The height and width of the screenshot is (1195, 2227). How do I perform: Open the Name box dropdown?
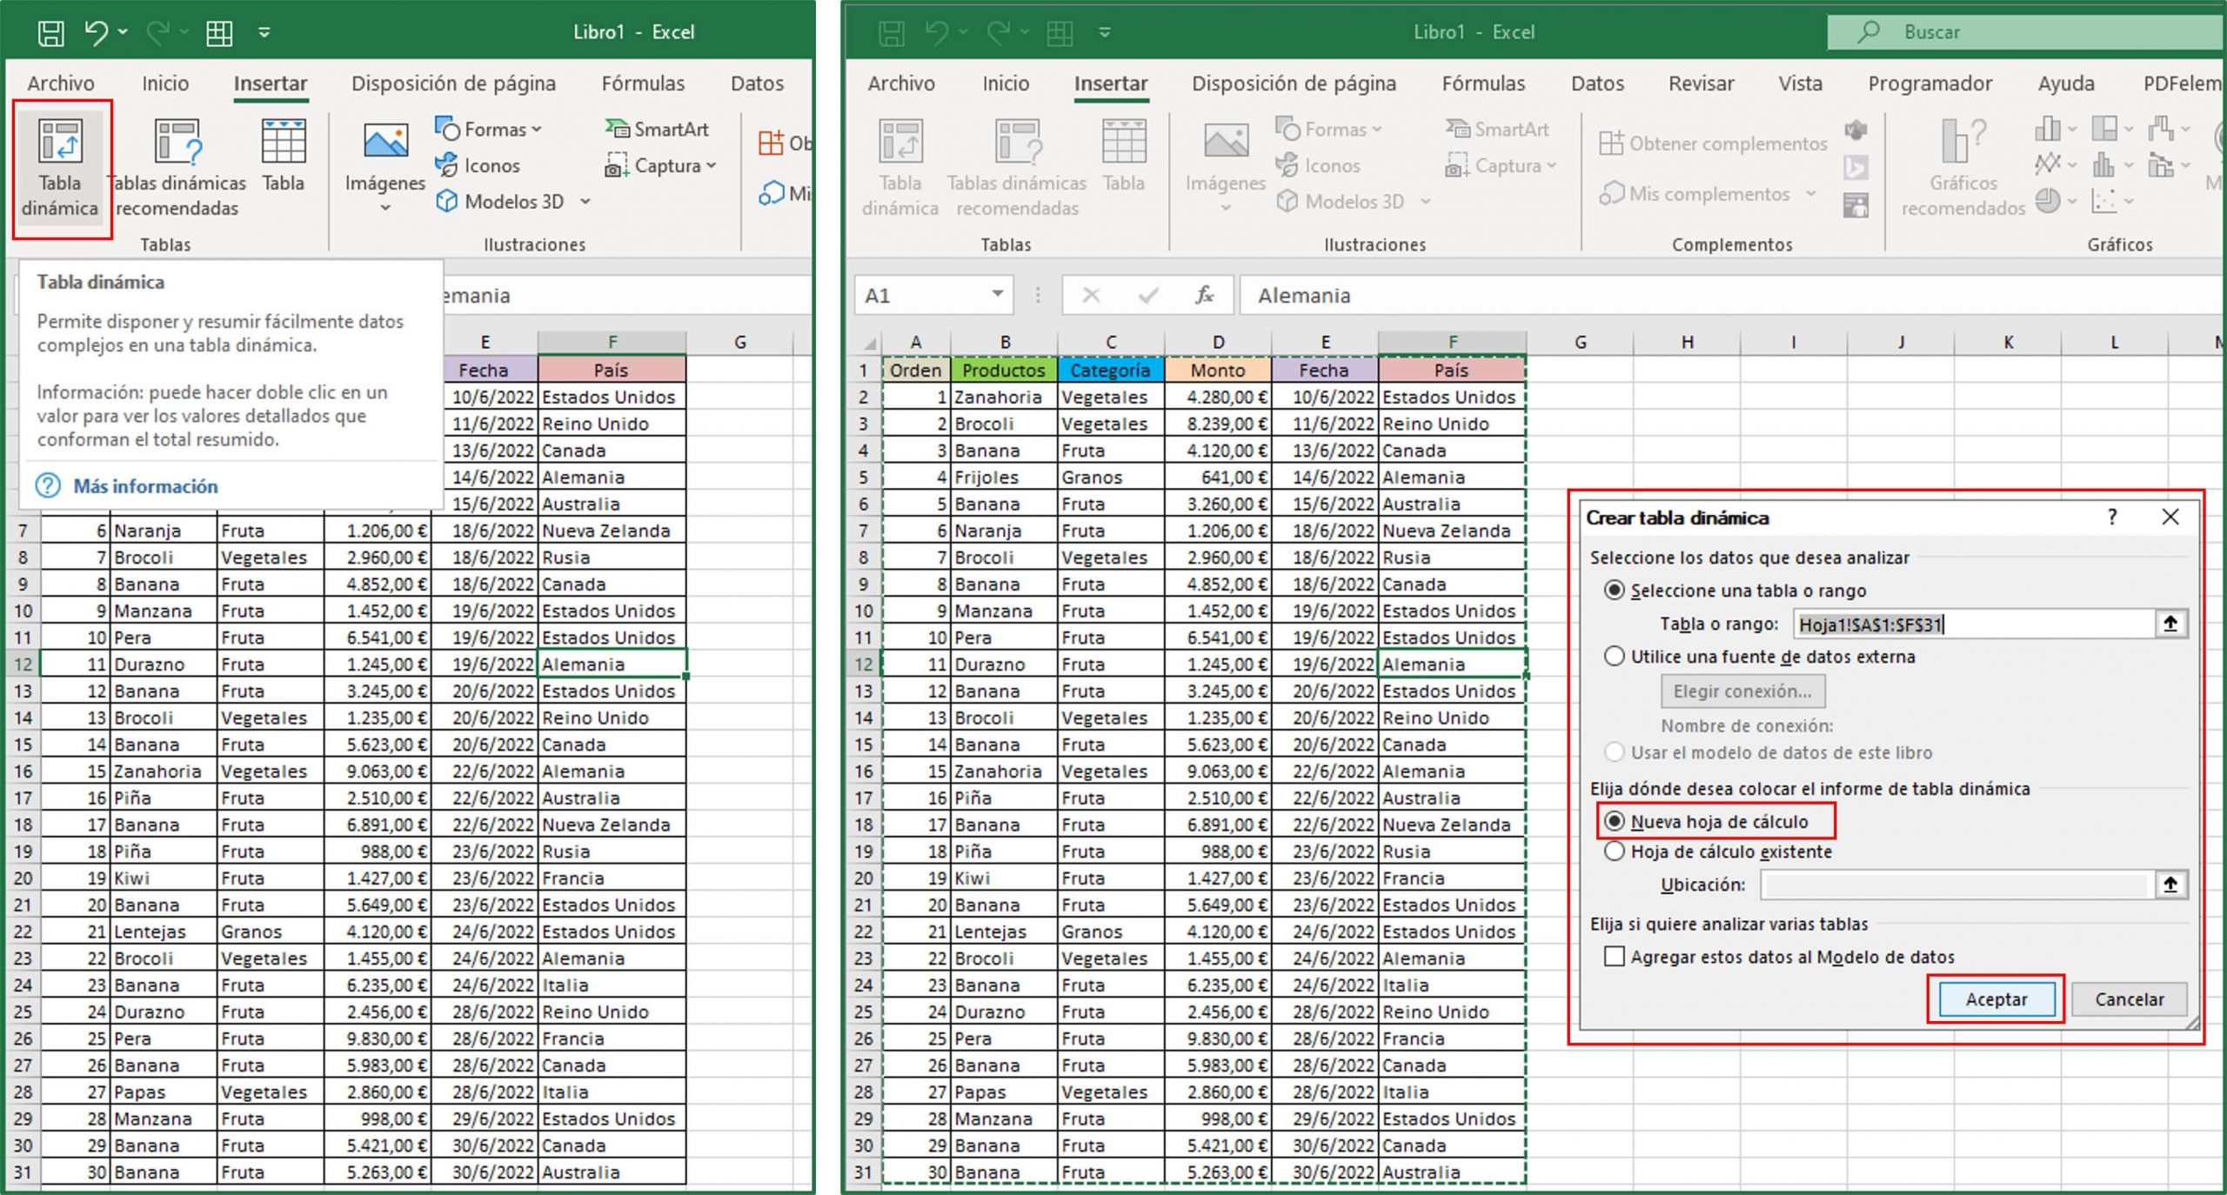999,295
